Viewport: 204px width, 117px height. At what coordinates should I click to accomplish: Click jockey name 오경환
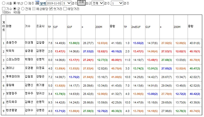pos(29,68)
